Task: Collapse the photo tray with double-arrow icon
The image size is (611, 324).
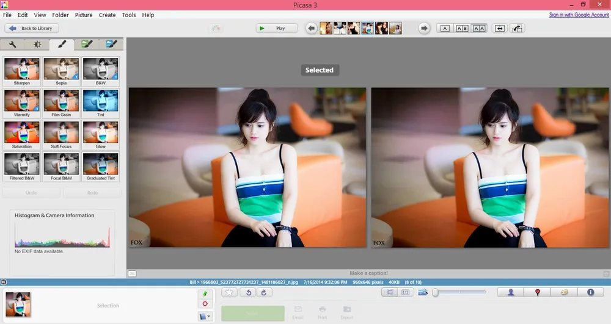Action: coord(4,282)
